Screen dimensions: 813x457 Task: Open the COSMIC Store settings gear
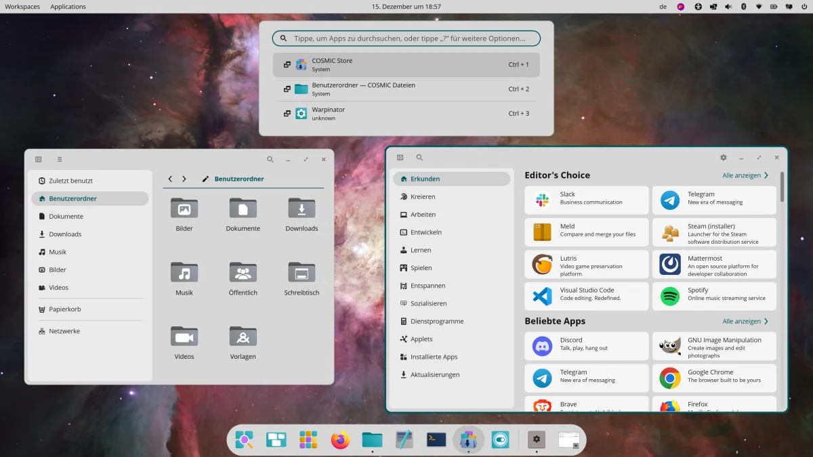click(x=723, y=158)
